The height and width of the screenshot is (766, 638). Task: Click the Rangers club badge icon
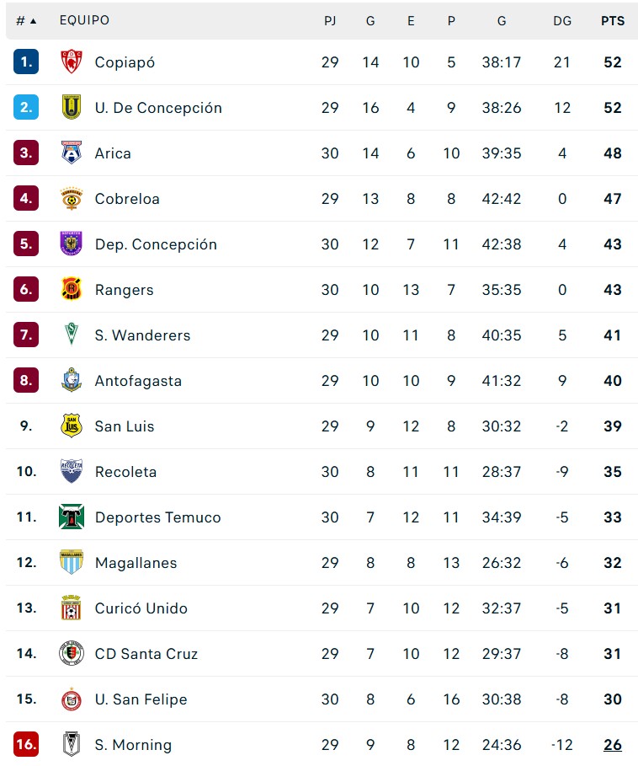click(72, 289)
